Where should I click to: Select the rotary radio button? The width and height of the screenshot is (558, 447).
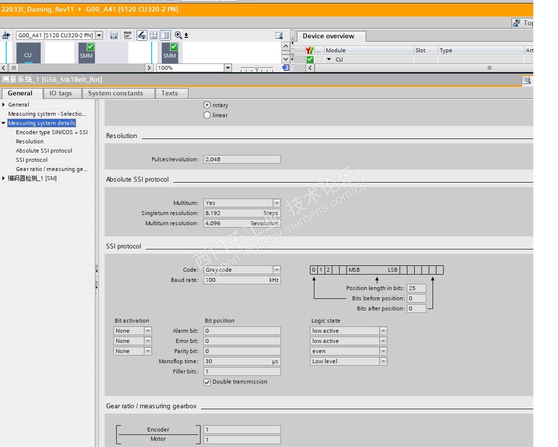[207, 105]
